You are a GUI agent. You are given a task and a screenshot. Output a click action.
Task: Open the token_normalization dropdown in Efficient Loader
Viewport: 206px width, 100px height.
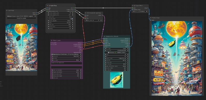(x=66, y=70)
